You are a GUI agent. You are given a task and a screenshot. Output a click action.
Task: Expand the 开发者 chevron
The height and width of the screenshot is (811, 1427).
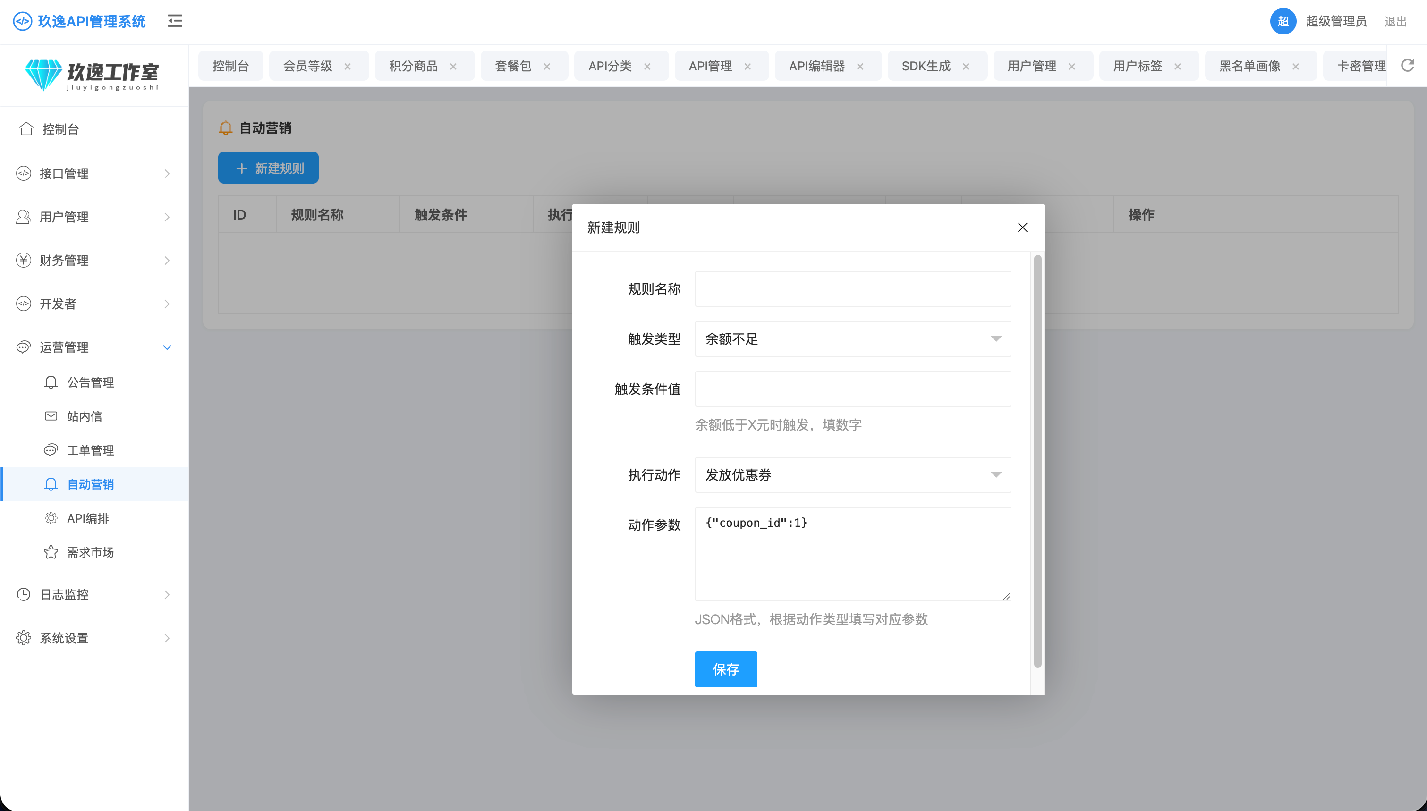pyautogui.click(x=167, y=304)
